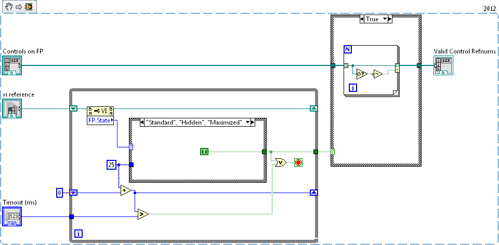Click the numeric constant 25
The height and width of the screenshot is (245, 499).
pyautogui.click(x=111, y=165)
